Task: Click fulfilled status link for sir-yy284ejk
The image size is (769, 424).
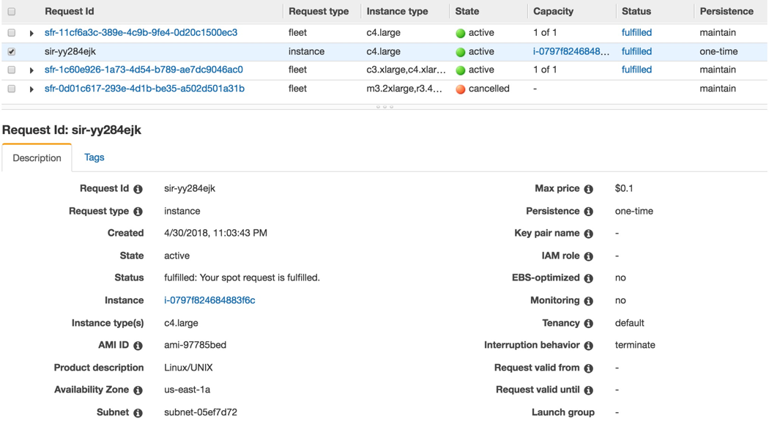Action: (636, 51)
